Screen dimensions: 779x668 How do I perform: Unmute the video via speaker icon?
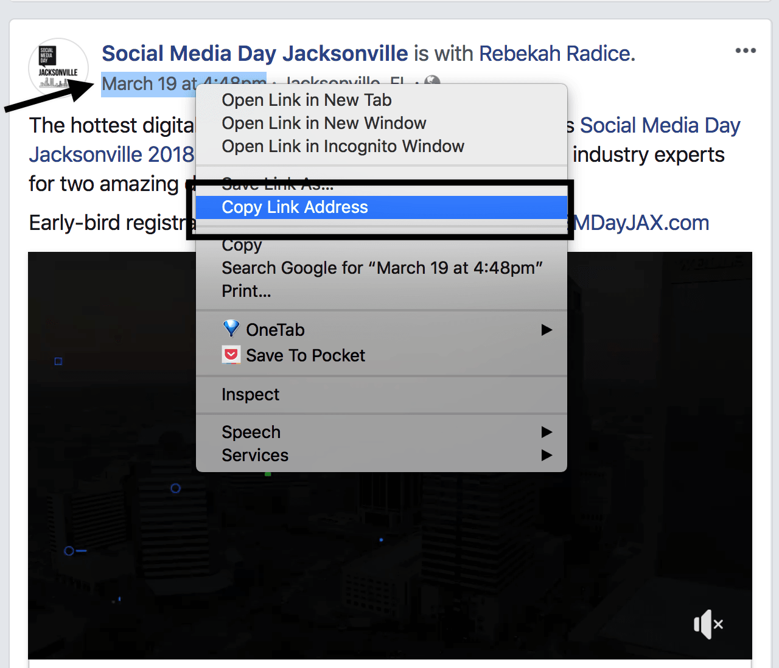[x=708, y=624]
